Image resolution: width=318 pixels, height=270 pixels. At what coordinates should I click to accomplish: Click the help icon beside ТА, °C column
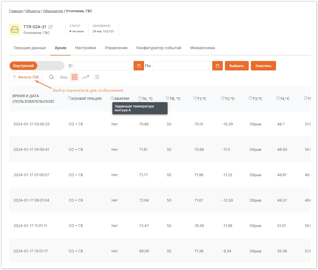140,98
